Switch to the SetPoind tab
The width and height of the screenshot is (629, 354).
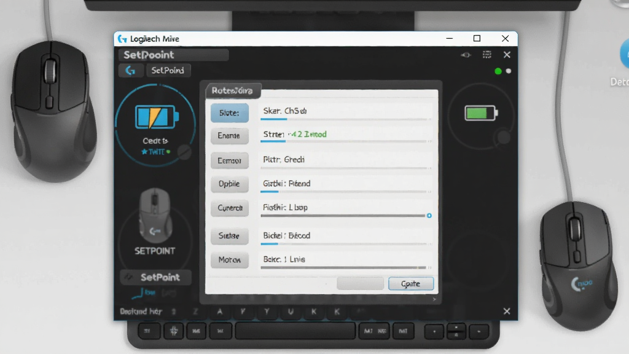(168, 71)
